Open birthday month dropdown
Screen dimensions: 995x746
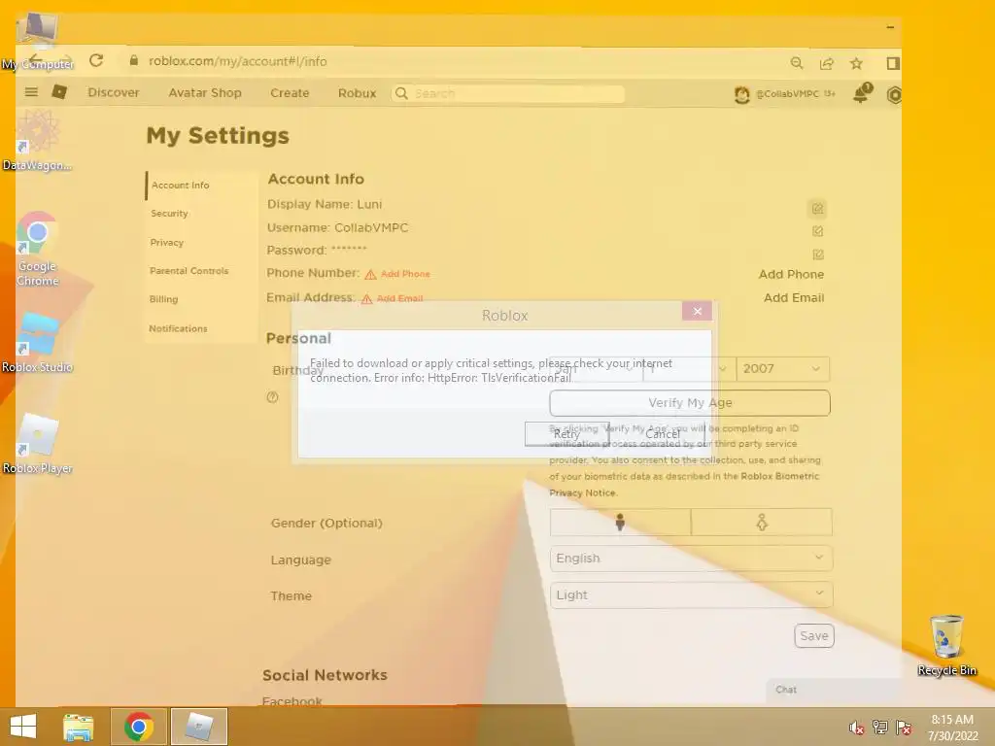point(597,368)
